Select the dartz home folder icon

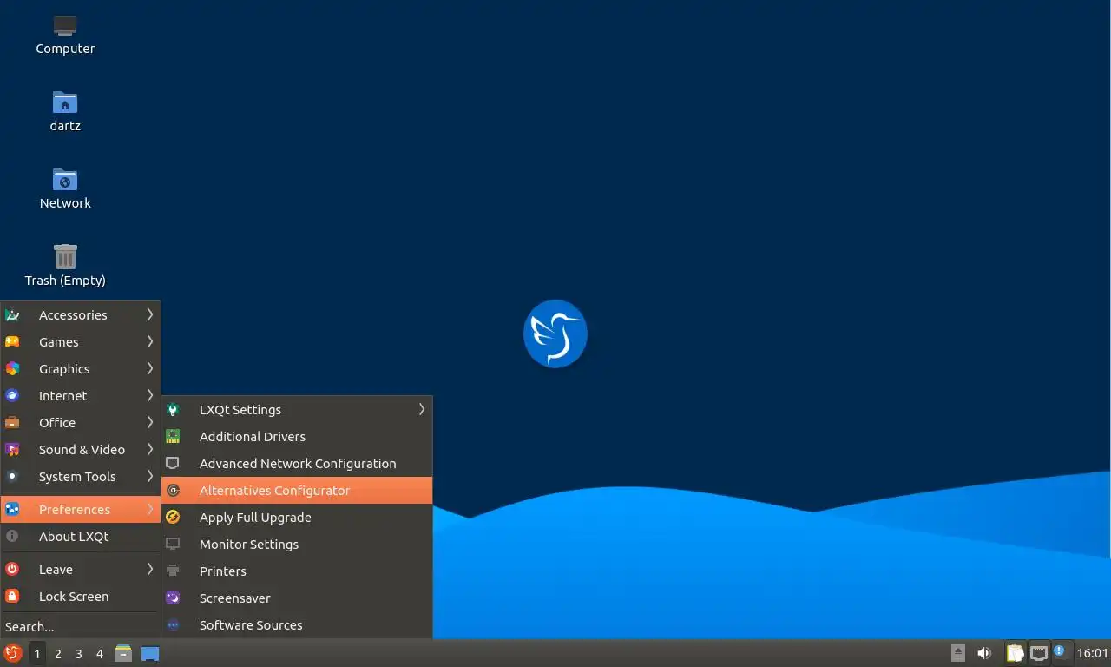65,111
